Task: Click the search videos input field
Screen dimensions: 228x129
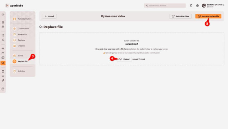Action: point(165,6)
